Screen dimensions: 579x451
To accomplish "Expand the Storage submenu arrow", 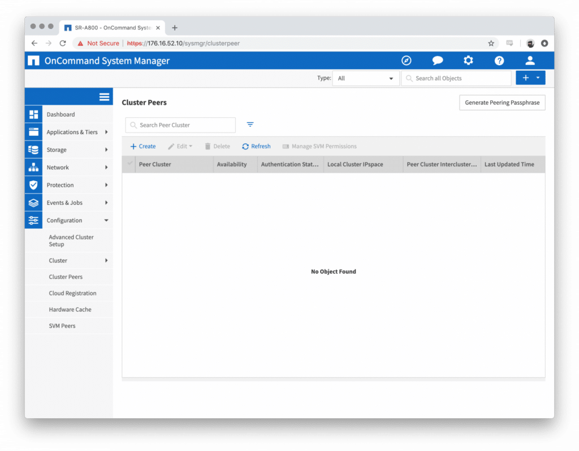I will 106,150.
